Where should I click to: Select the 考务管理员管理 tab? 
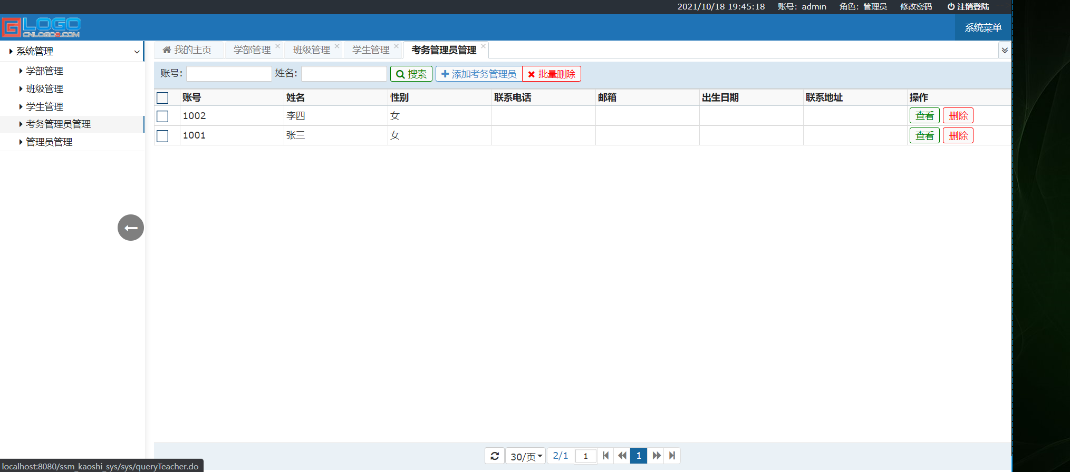tap(444, 50)
